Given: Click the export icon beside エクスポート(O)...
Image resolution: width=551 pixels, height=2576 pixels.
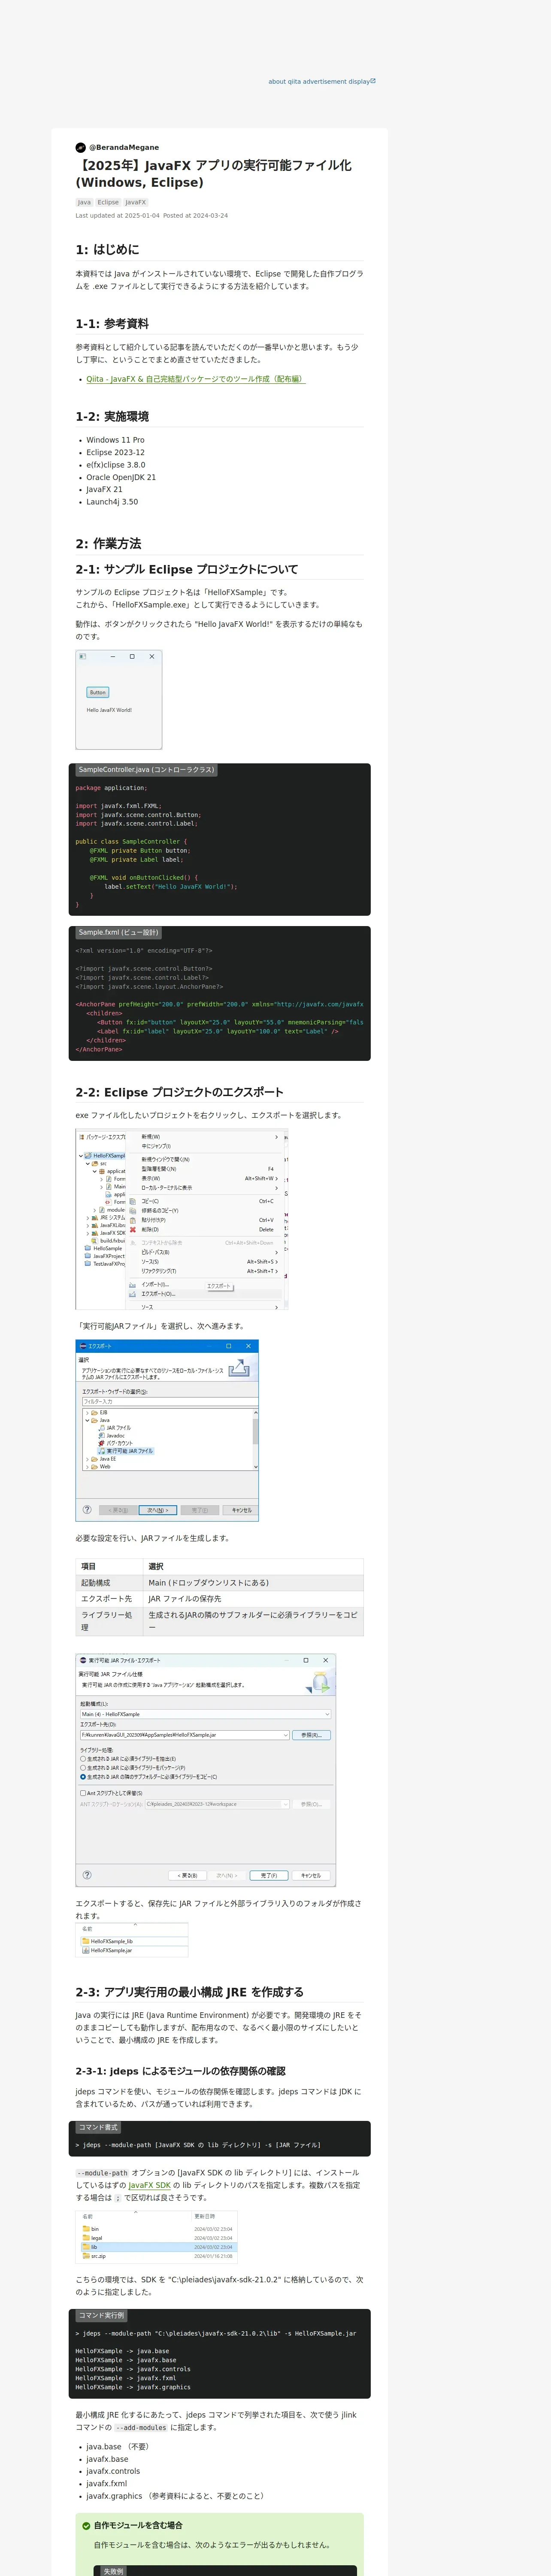Looking at the screenshot, I should point(133,1294).
